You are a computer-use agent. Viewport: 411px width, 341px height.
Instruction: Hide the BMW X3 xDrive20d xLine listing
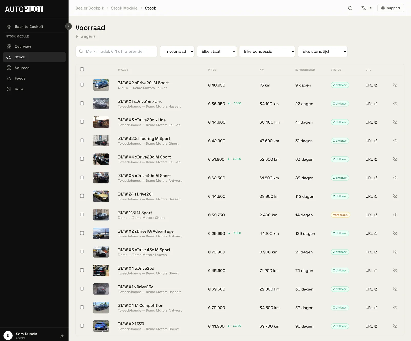coord(395,122)
